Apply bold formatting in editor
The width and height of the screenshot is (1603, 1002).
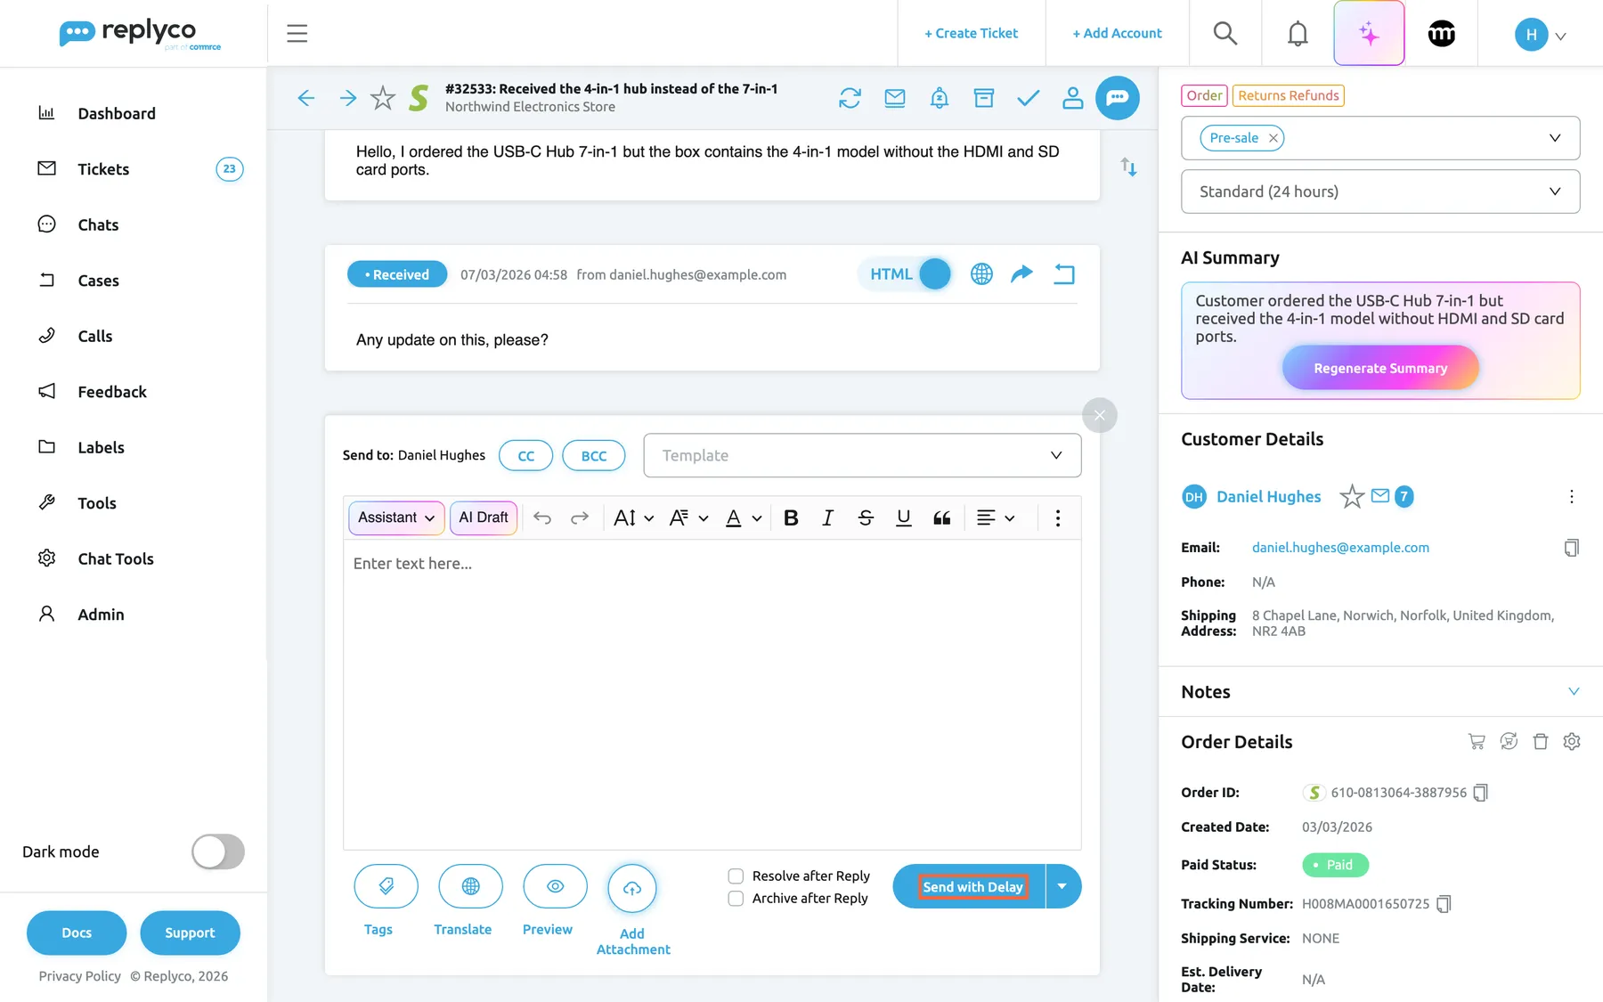click(x=791, y=518)
